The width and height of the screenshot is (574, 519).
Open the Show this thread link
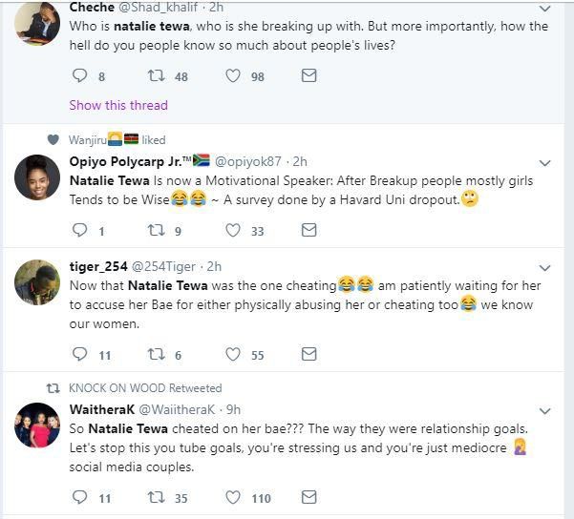point(117,105)
